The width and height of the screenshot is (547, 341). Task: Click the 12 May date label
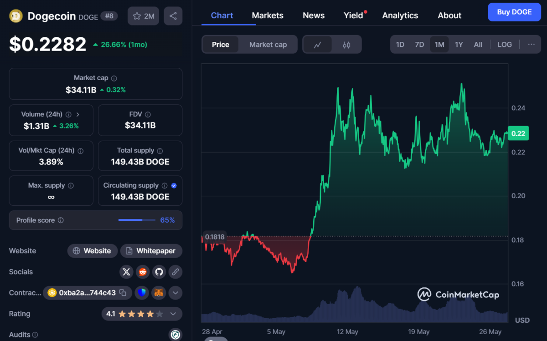347,332
